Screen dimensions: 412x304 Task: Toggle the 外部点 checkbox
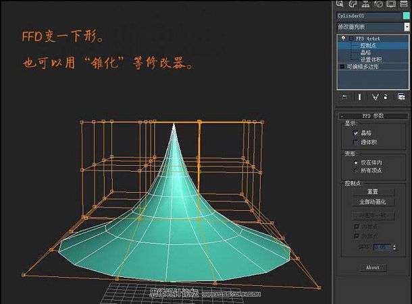[357, 236]
